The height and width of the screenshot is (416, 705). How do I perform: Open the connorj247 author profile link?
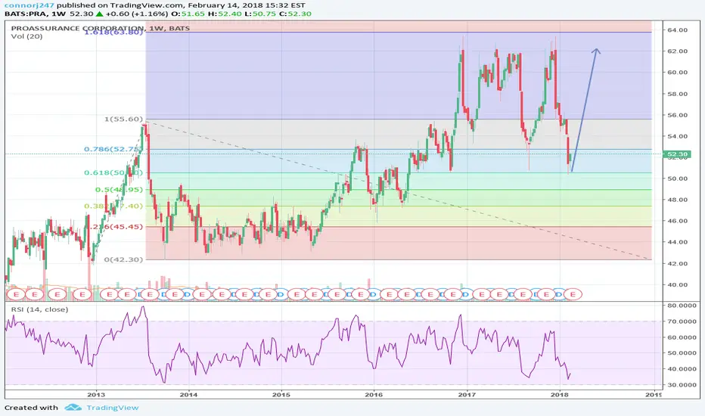[x=30, y=5]
